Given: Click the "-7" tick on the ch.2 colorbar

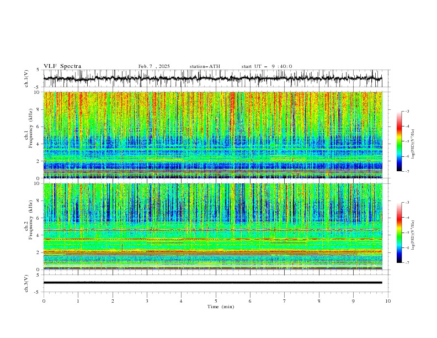Looking at the screenshot, I should coord(407,263).
